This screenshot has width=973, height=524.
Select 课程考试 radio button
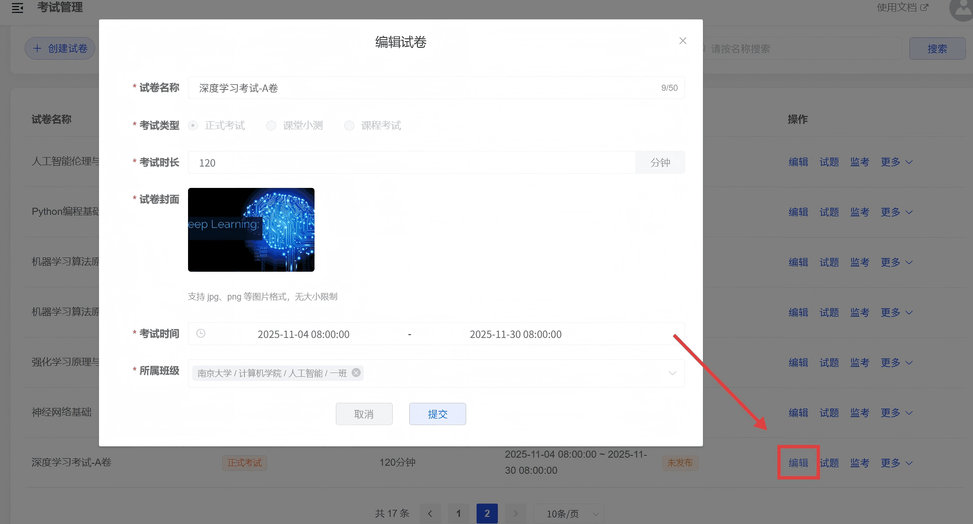pos(349,125)
